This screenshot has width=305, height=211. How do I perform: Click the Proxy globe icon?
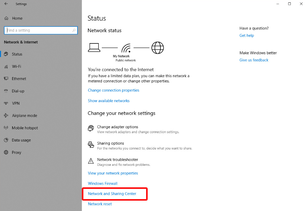tap(6, 153)
